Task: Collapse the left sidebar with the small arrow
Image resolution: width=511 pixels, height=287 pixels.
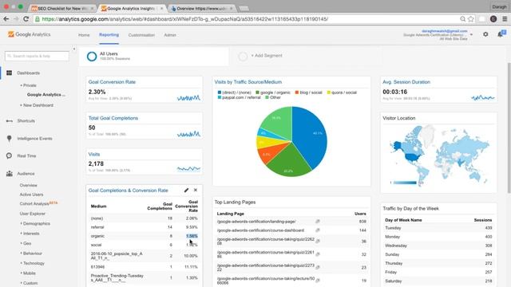Action: [x=74, y=49]
